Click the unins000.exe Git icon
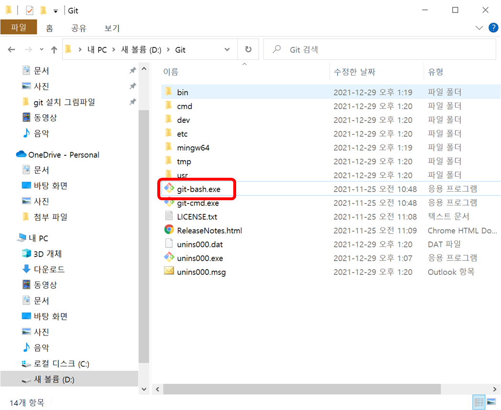Viewport: 501px width, 410px height. coord(169,258)
